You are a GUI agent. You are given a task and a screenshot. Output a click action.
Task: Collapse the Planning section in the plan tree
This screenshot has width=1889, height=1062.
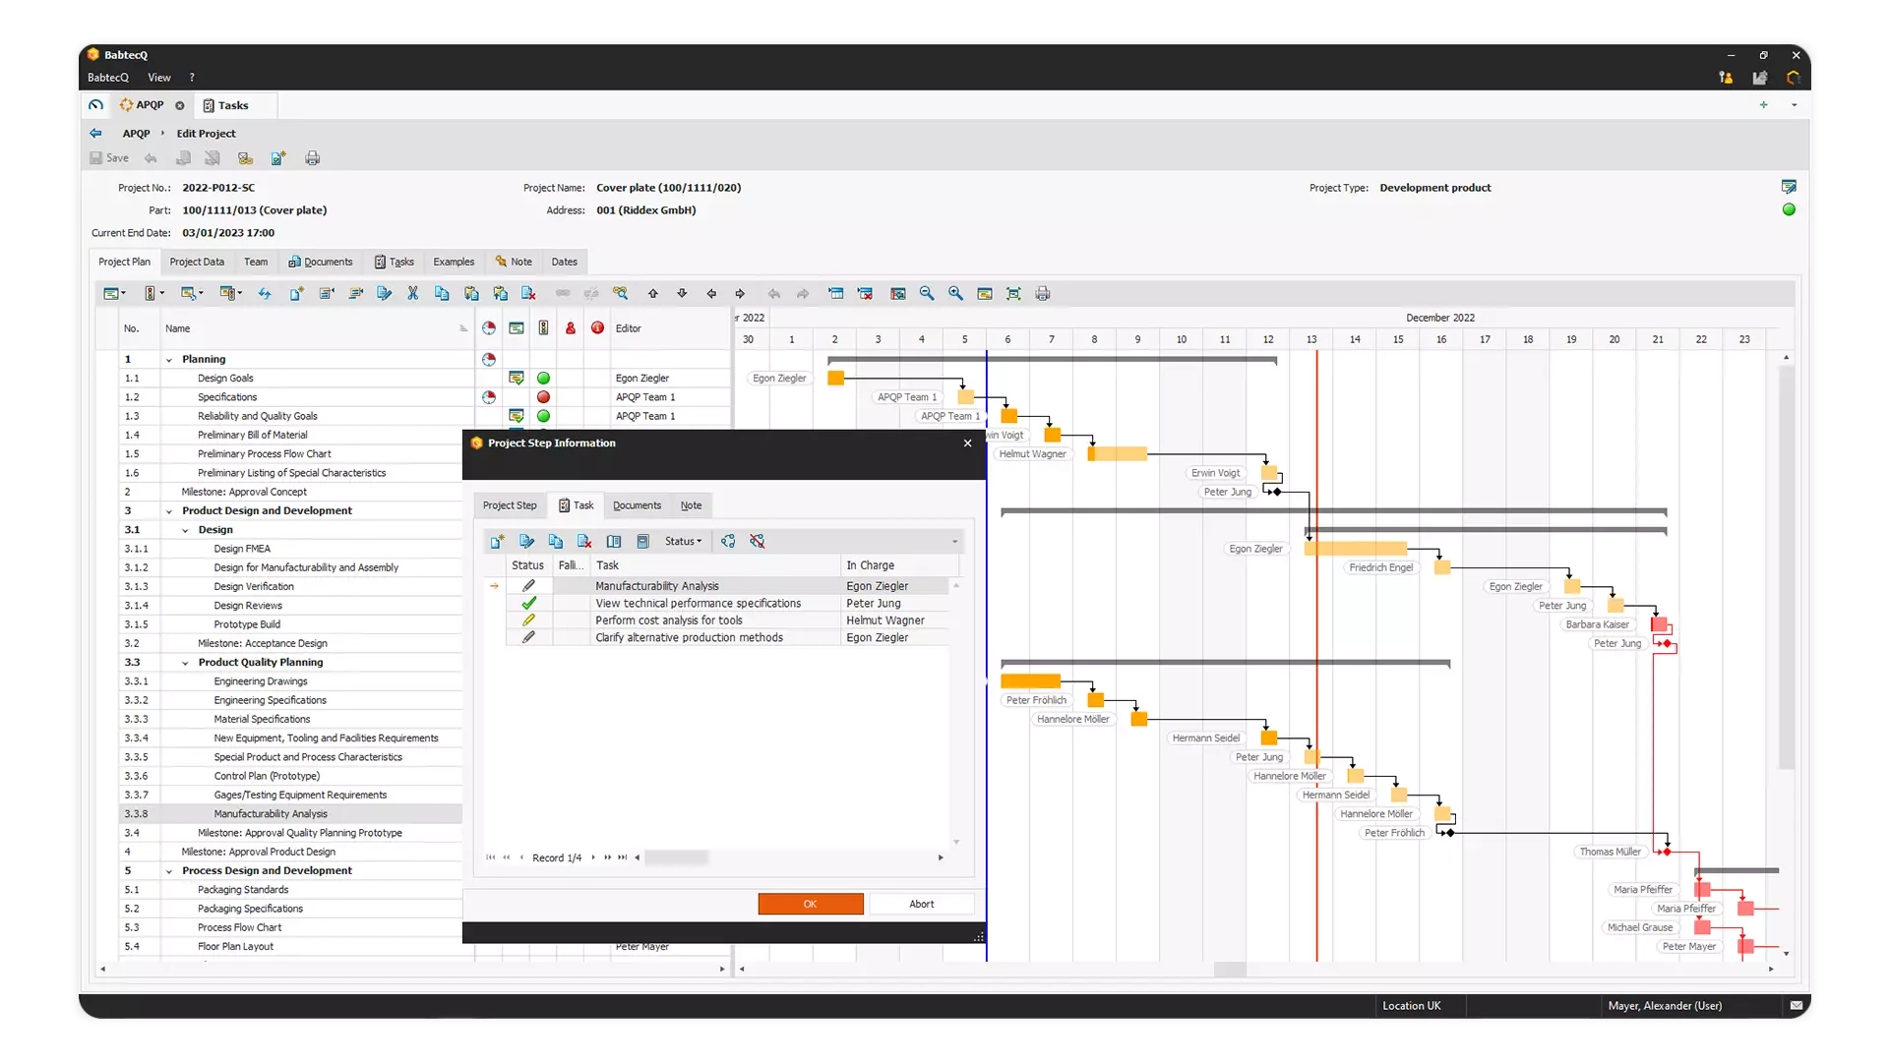coord(168,359)
